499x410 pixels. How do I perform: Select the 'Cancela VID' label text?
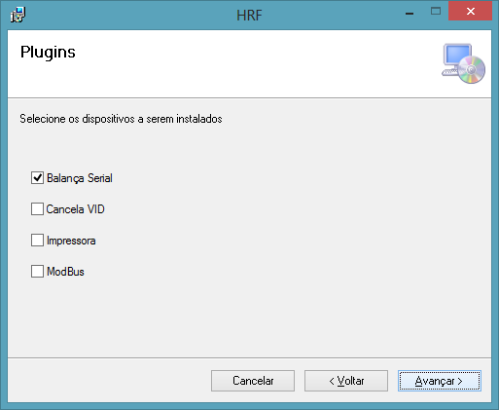pos(75,209)
